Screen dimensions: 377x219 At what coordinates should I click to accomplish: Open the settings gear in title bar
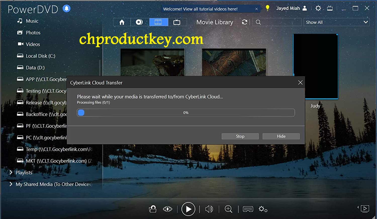[318, 8]
